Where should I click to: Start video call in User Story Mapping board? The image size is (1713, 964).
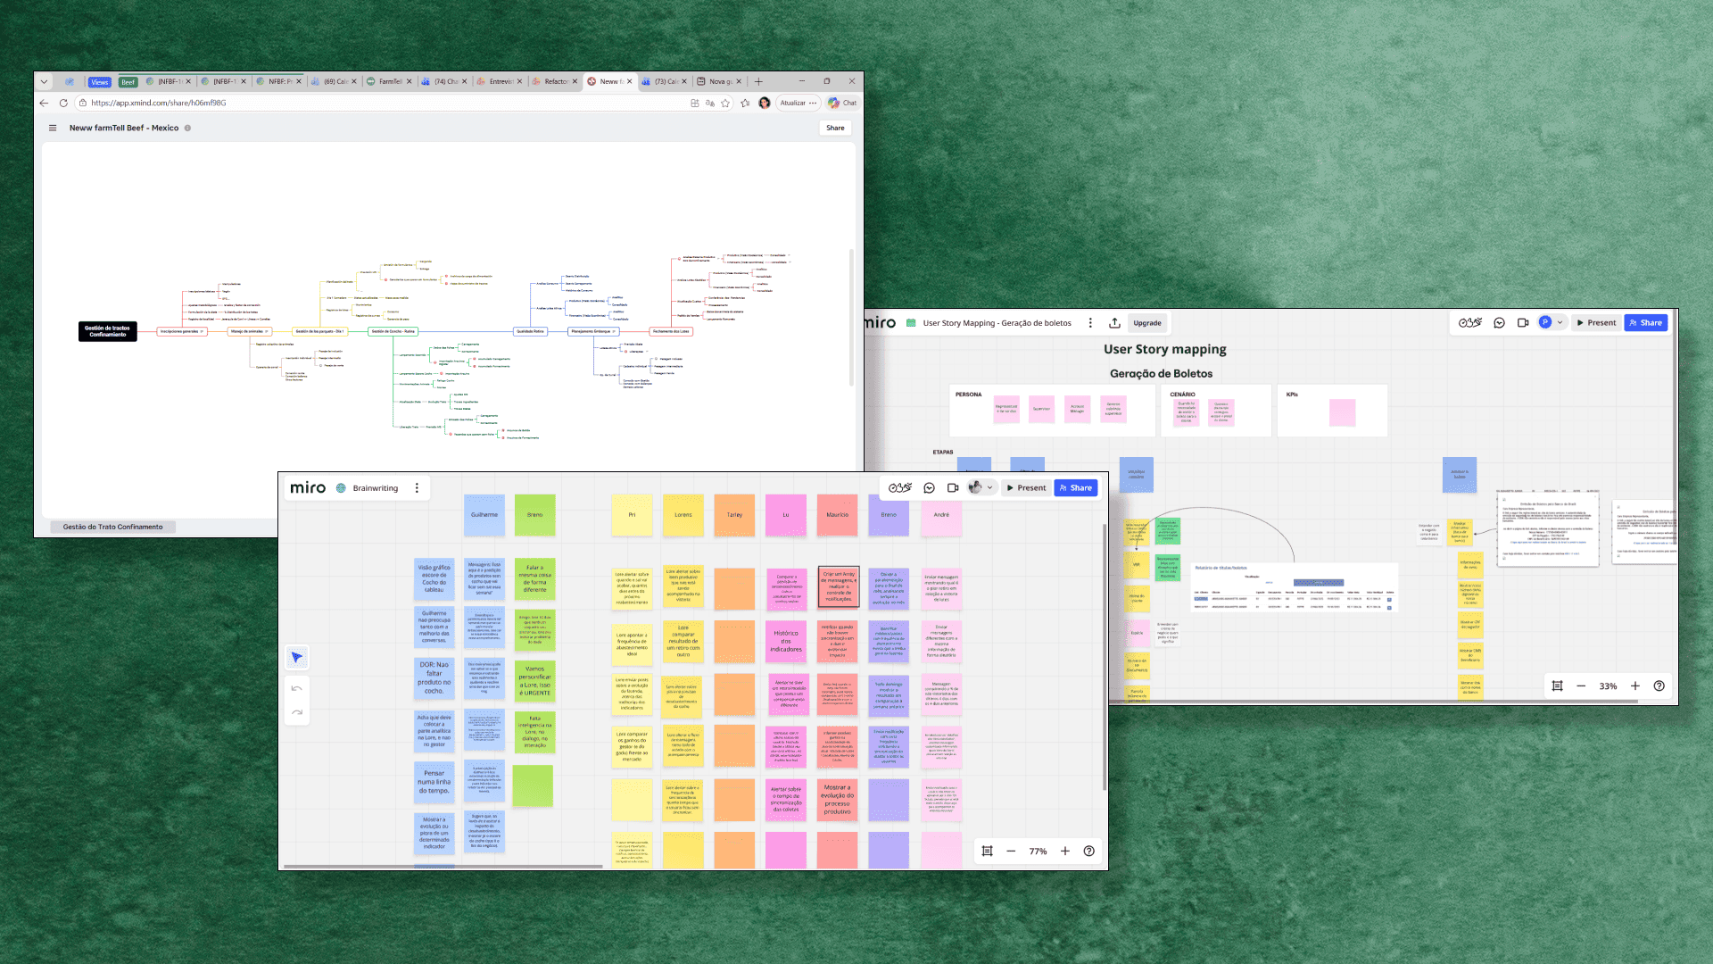pos(1523,323)
